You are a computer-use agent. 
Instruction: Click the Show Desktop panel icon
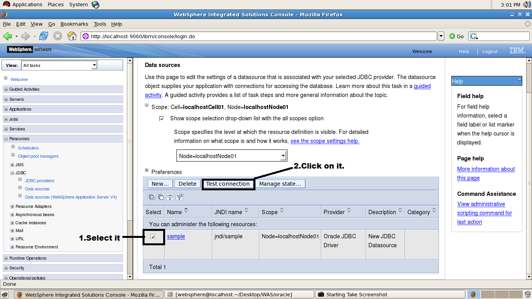click(x=5, y=294)
